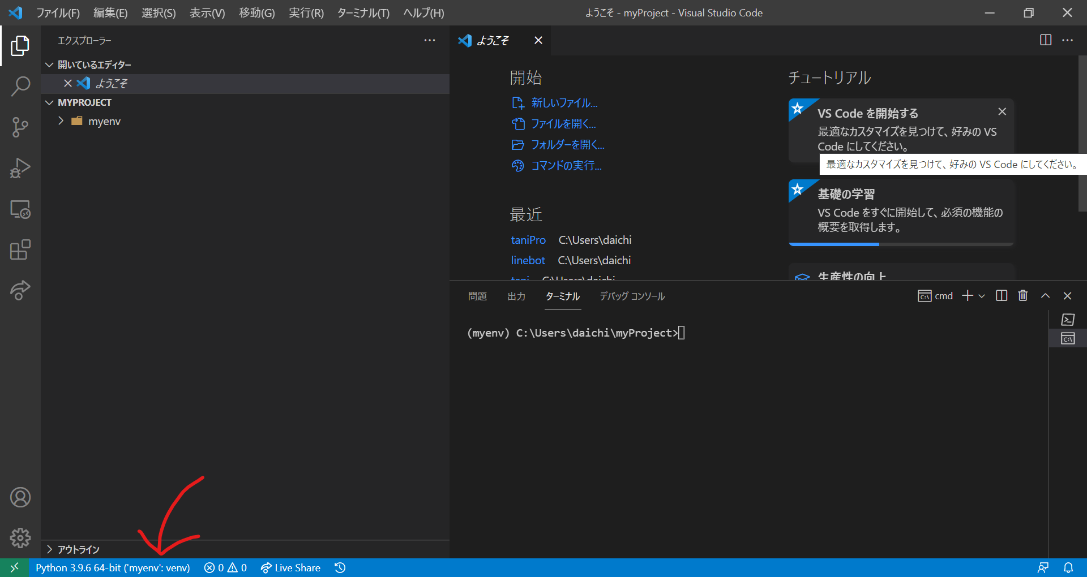Close the ようこそ editor tab
The height and width of the screenshot is (577, 1087).
(538, 40)
